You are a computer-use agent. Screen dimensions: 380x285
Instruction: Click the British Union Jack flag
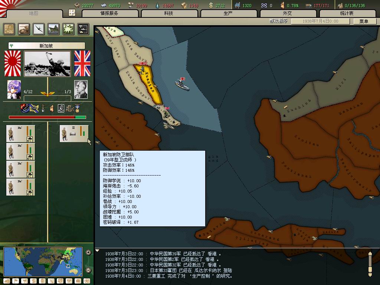point(82,63)
